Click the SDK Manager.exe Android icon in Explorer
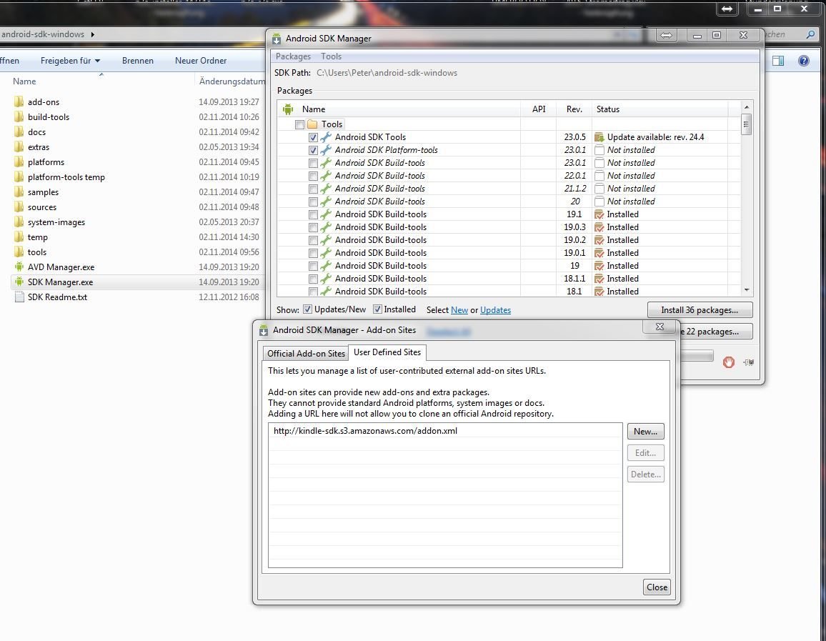This screenshot has width=826, height=641. click(19, 282)
